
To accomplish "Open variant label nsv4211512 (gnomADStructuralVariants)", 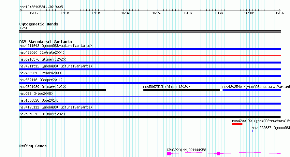I will tap(56, 66).
